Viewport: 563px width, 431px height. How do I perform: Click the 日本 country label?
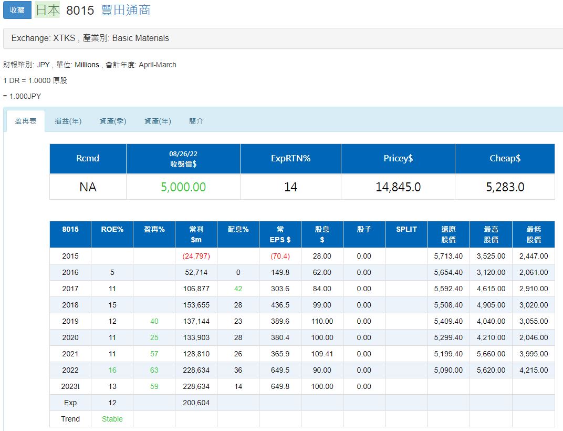coord(47,10)
